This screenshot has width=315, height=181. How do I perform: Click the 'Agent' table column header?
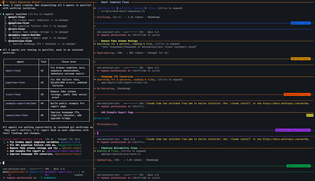(x=20, y=62)
